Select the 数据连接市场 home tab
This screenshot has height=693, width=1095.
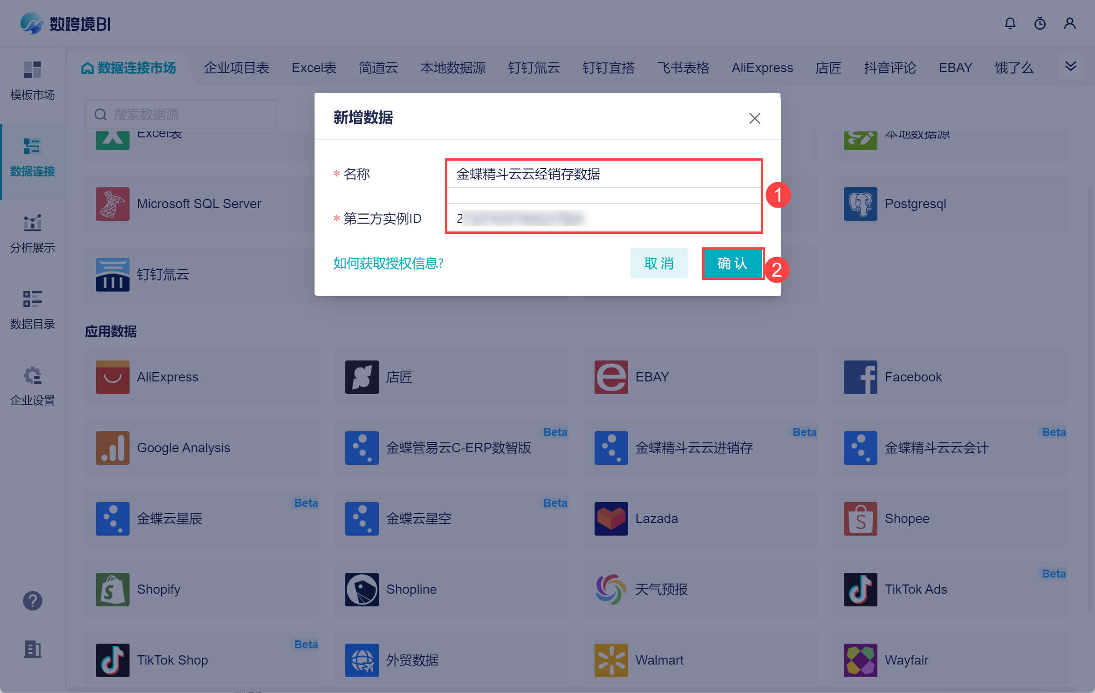point(129,68)
